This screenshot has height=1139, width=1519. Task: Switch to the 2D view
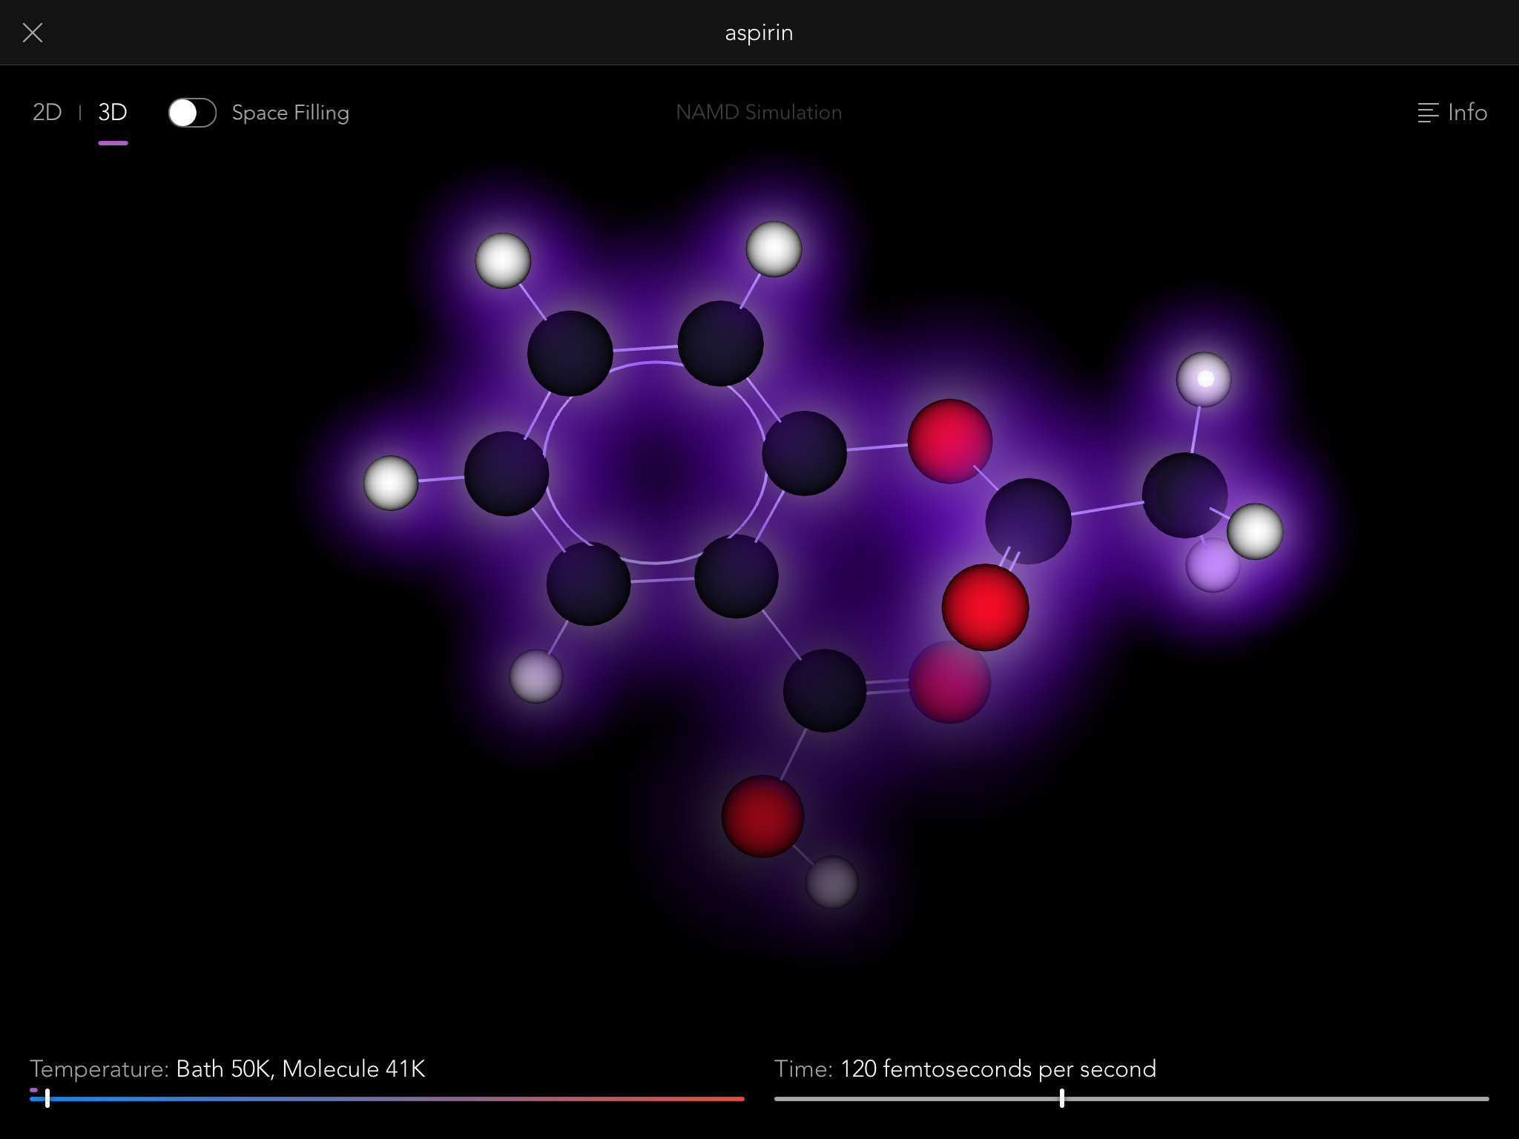[47, 112]
